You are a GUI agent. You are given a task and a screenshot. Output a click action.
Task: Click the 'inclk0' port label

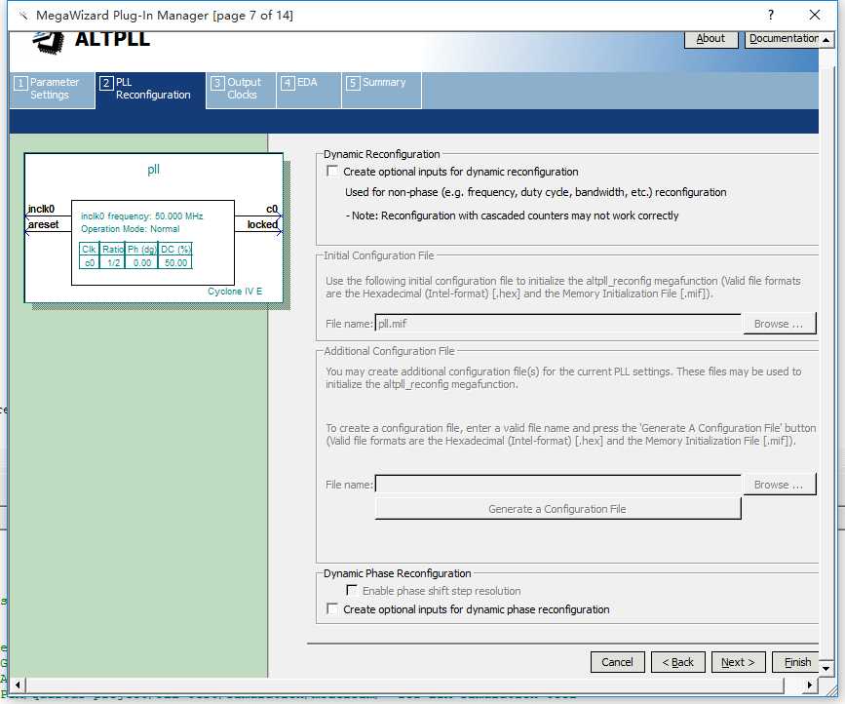(x=42, y=209)
